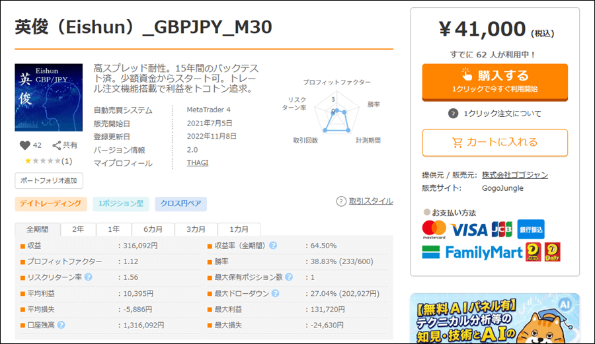The width and height of the screenshot is (595, 344).
Task: Switch to the 2年 tab
Action: (78, 229)
